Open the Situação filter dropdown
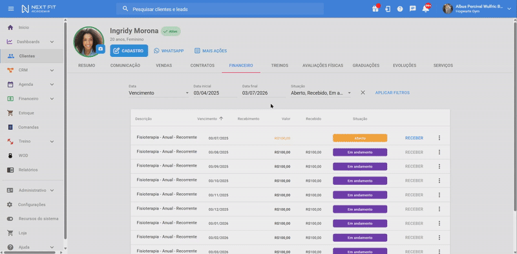Image resolution: width=517 pixels, height=254 pixels. [x=321, y=93]
